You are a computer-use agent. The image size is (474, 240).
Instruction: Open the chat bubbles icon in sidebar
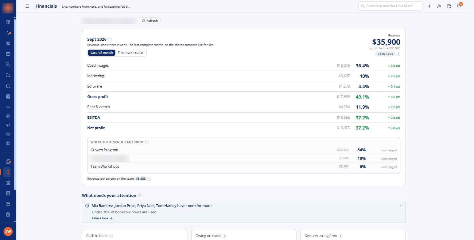[x=8, y=65]
